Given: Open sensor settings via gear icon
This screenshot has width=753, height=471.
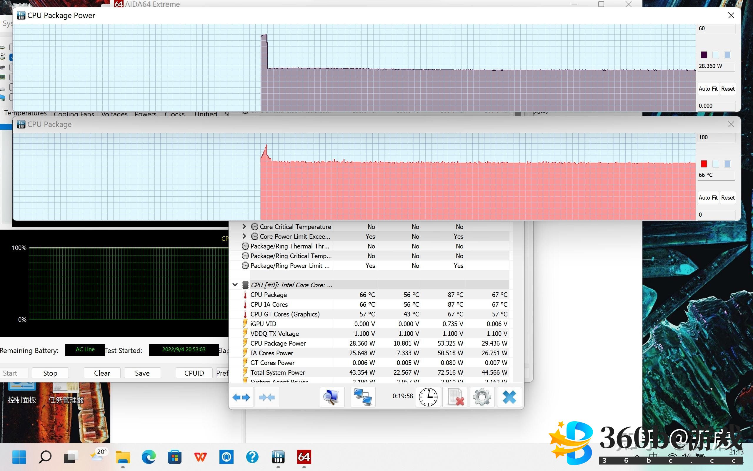Looking at the screenshot, I should [x=482, y=397].
